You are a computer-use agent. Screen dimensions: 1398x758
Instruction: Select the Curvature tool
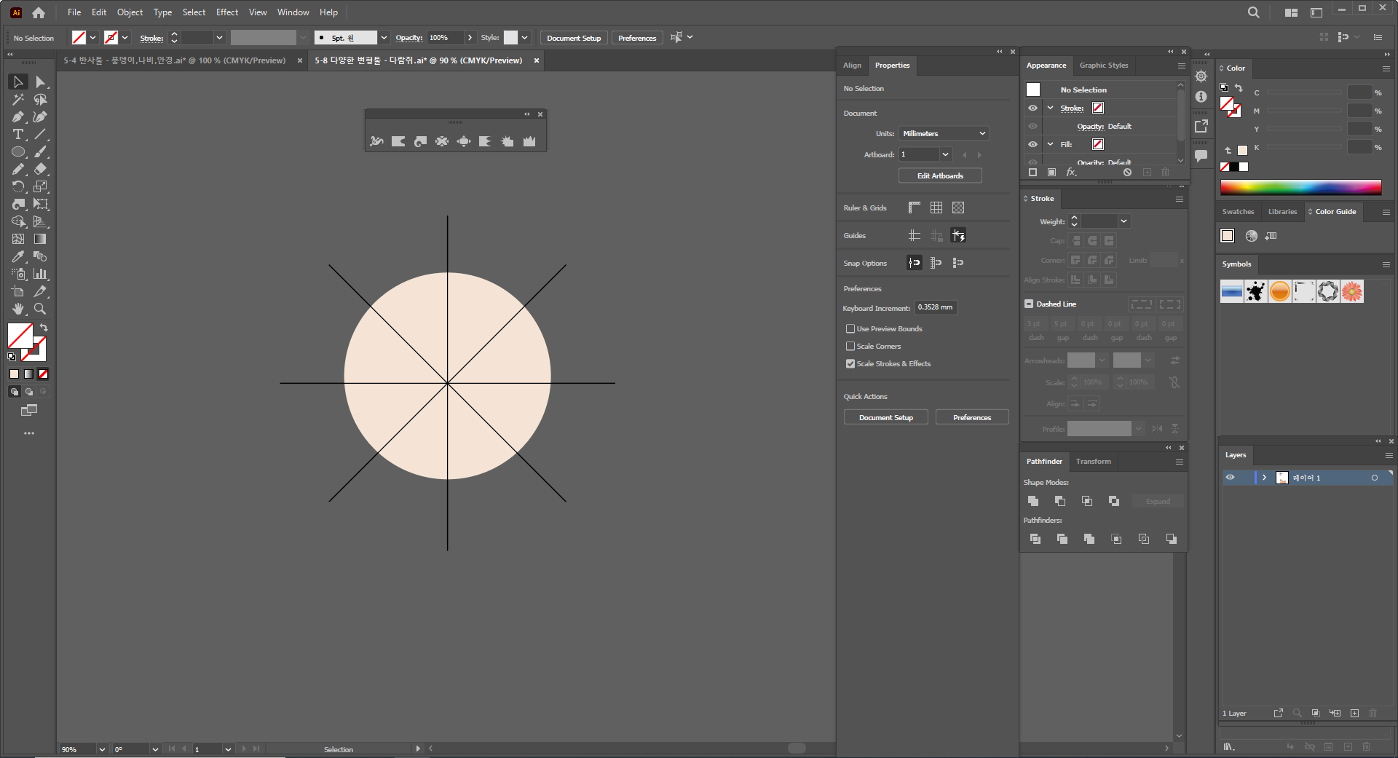40,117
